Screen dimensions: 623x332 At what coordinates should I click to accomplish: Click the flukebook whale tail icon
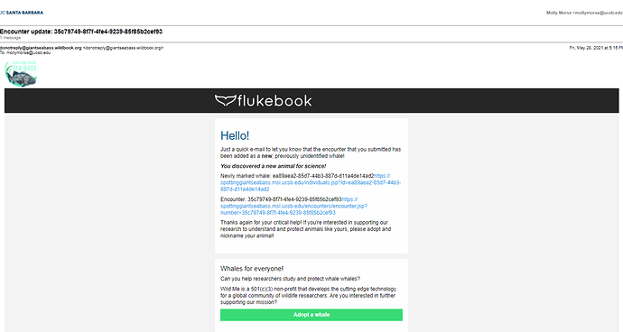pyautogui.click(x=226, y=100)
